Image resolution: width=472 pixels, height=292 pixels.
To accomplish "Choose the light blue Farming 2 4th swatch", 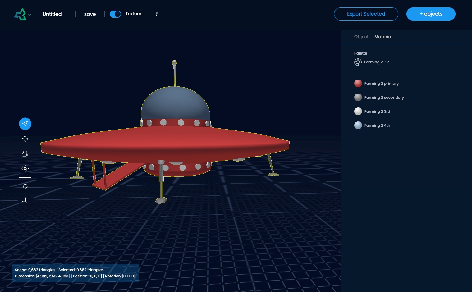I will tap(358, 125).
